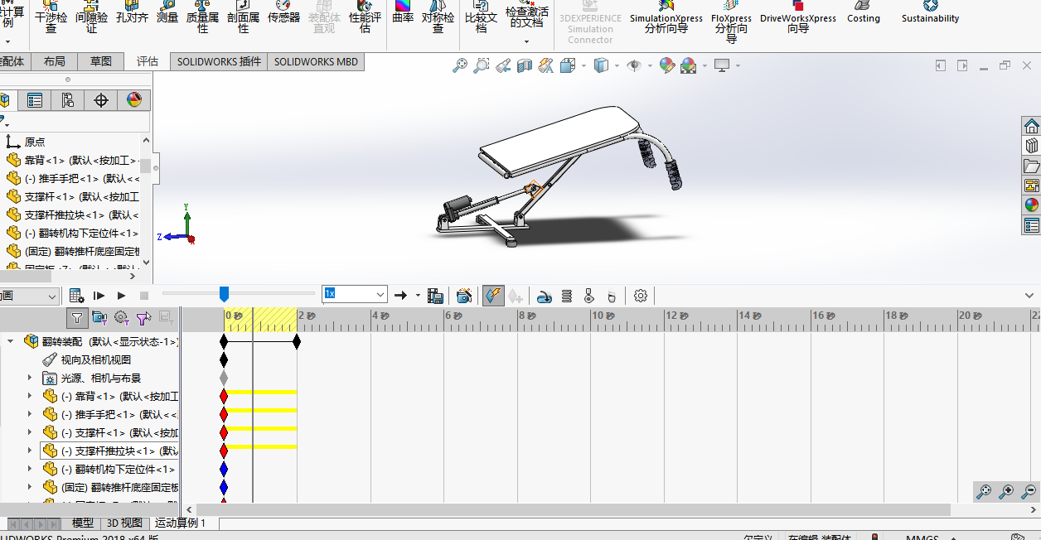This screenshot has width=1041, height=540.
Task: Open the playback speed 1x dropdown
Action: click(380, 294)
